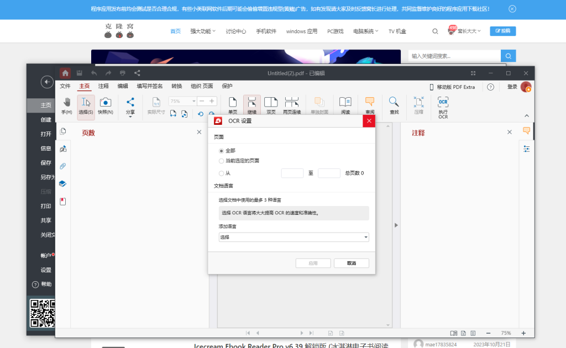Select the 全部 (All) pages radio button
The image size is (566, 348).
(221, 151)
